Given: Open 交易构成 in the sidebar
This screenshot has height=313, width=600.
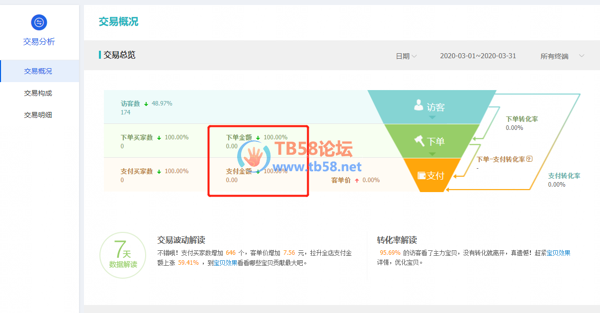Looking at the screenshot, I should pos(38,93).
